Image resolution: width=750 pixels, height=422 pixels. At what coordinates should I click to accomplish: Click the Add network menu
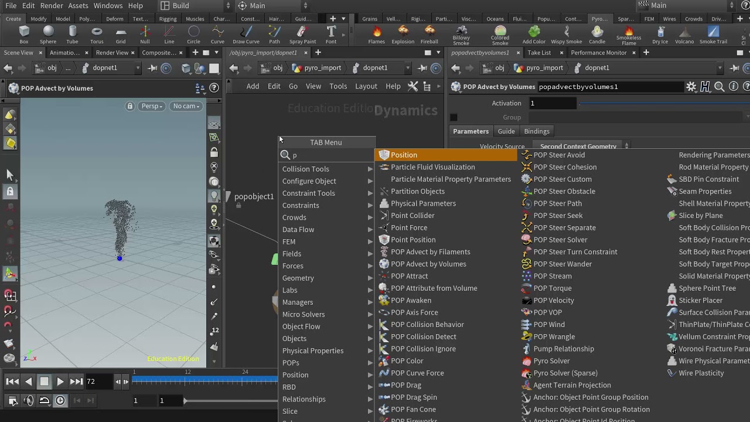click(253, 86)
